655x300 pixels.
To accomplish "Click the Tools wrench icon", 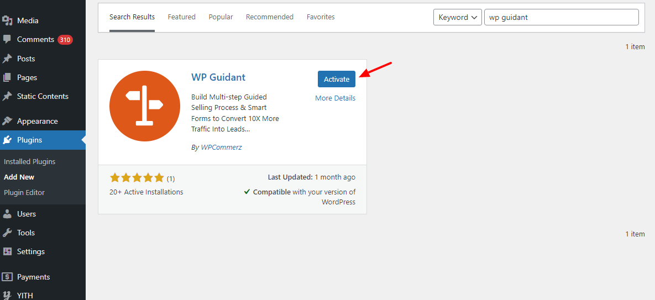I will tap(7, 233).
